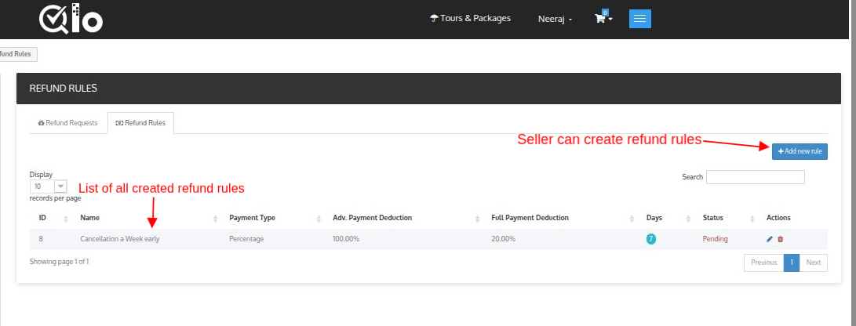Delete rule with the red trash icon
This screenshot has width=856, height=326.
coord(780,239)
